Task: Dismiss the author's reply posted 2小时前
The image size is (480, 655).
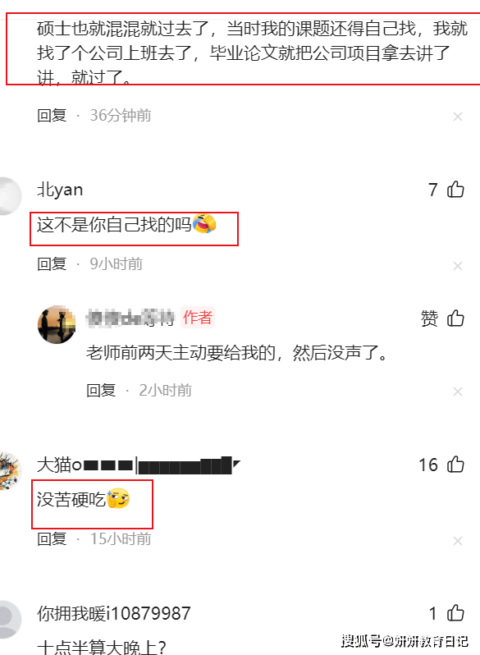Action: coord(458,392)
